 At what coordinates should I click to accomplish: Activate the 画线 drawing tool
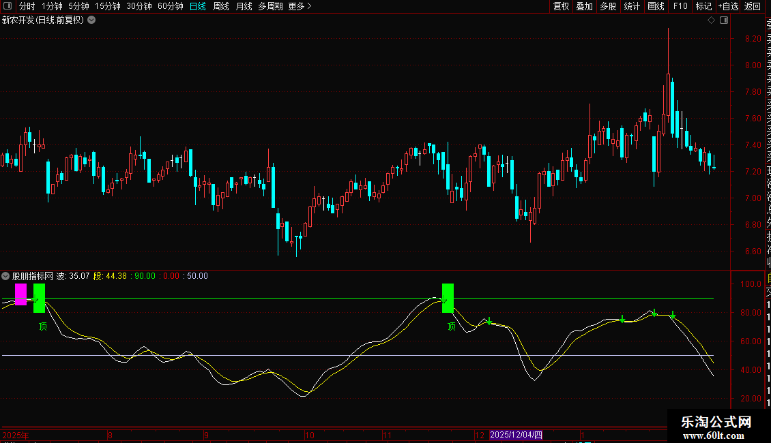(x=656, y=6)
